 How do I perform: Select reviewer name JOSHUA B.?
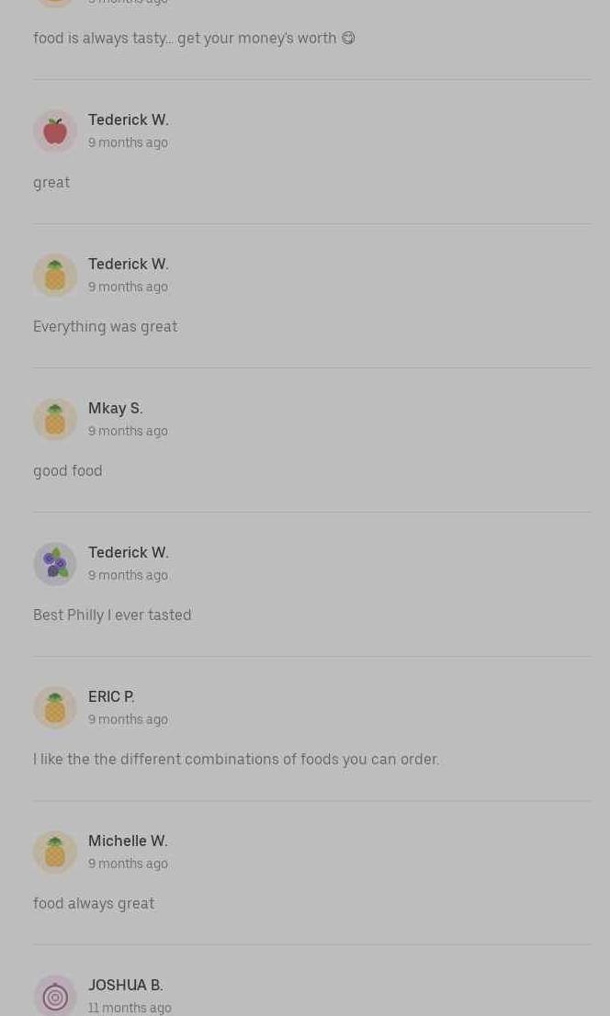coord(125,985)
